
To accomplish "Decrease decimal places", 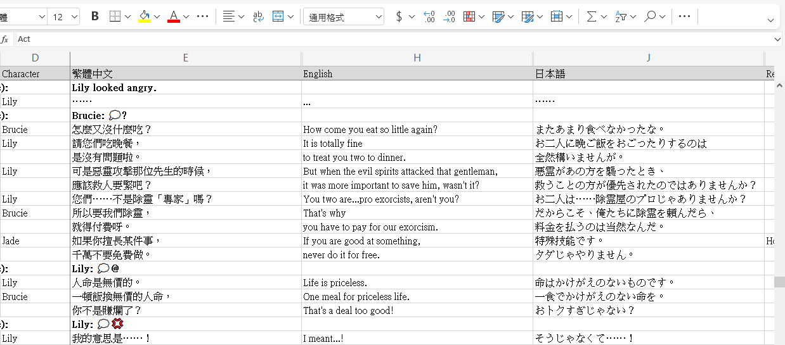I will (x=449, y=16).
